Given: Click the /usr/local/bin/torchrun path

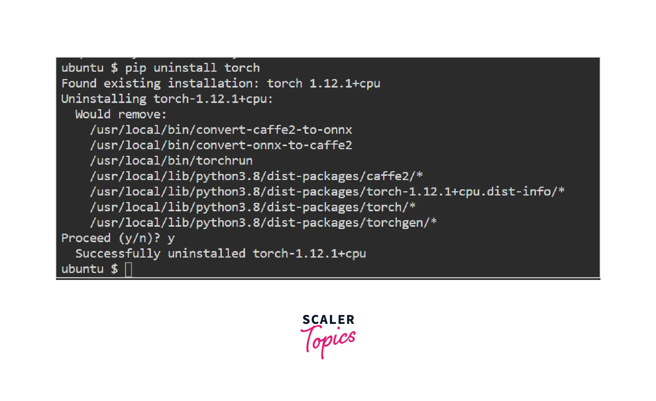Looking at the screenshot, I should point(171,161).
